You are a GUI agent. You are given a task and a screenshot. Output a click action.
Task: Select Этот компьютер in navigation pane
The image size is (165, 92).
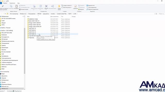click(x=5, y=72)
